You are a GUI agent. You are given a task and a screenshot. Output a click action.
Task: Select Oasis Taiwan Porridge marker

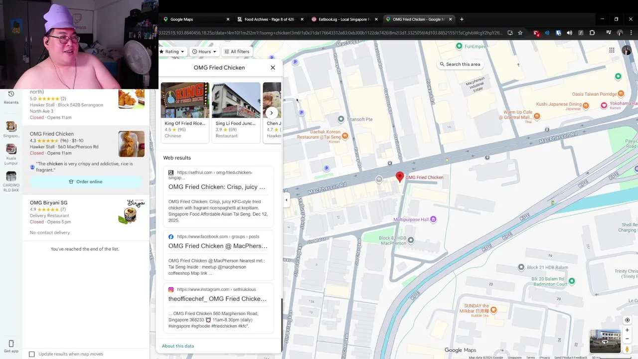(x=621, y=94)
